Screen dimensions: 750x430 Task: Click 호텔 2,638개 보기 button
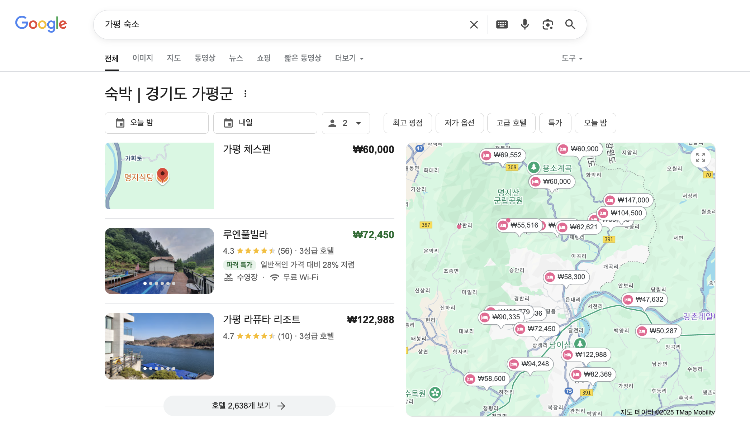[x=249, y=406]
